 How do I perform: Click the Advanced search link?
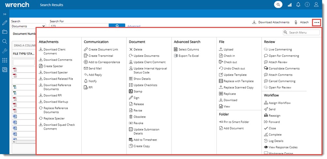[x=134, y=26]
